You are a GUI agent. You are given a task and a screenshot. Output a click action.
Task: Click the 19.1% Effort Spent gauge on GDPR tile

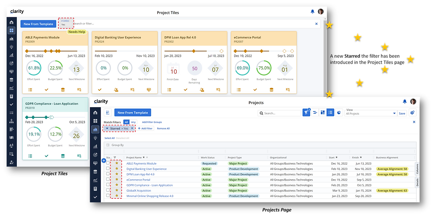click(x=34, y=135)
